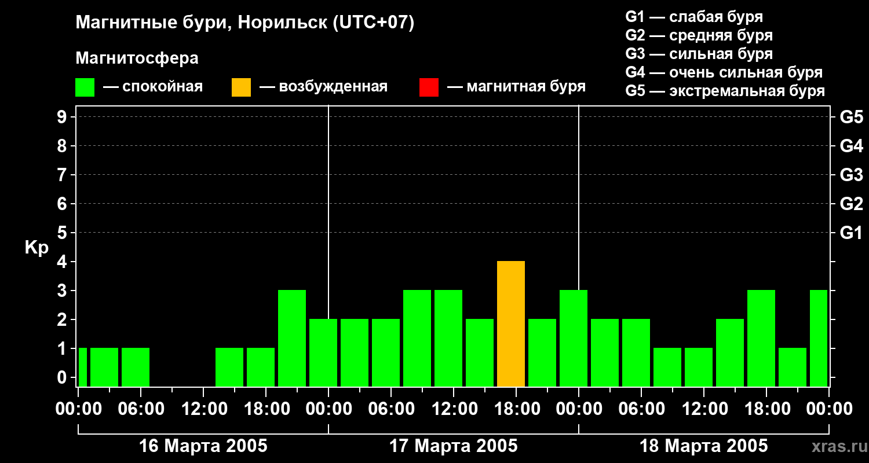The height and width of the screenshot is (463, 869).
Task: Click the "G4 — очень сильная буря" line
Action: (x=724, y=72)
